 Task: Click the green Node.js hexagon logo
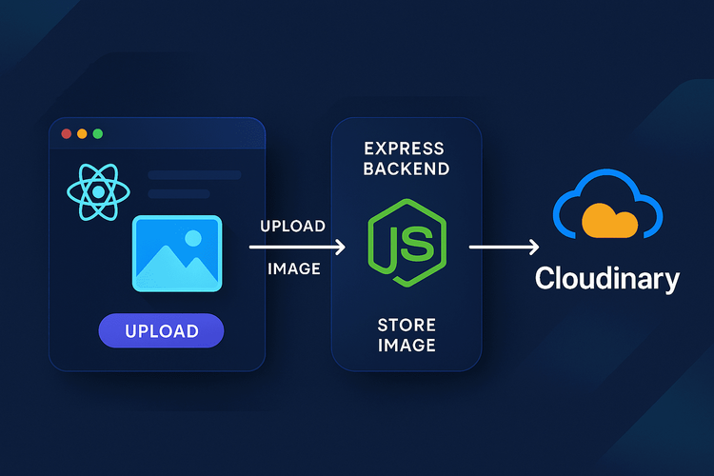click(x=407, y=243)
